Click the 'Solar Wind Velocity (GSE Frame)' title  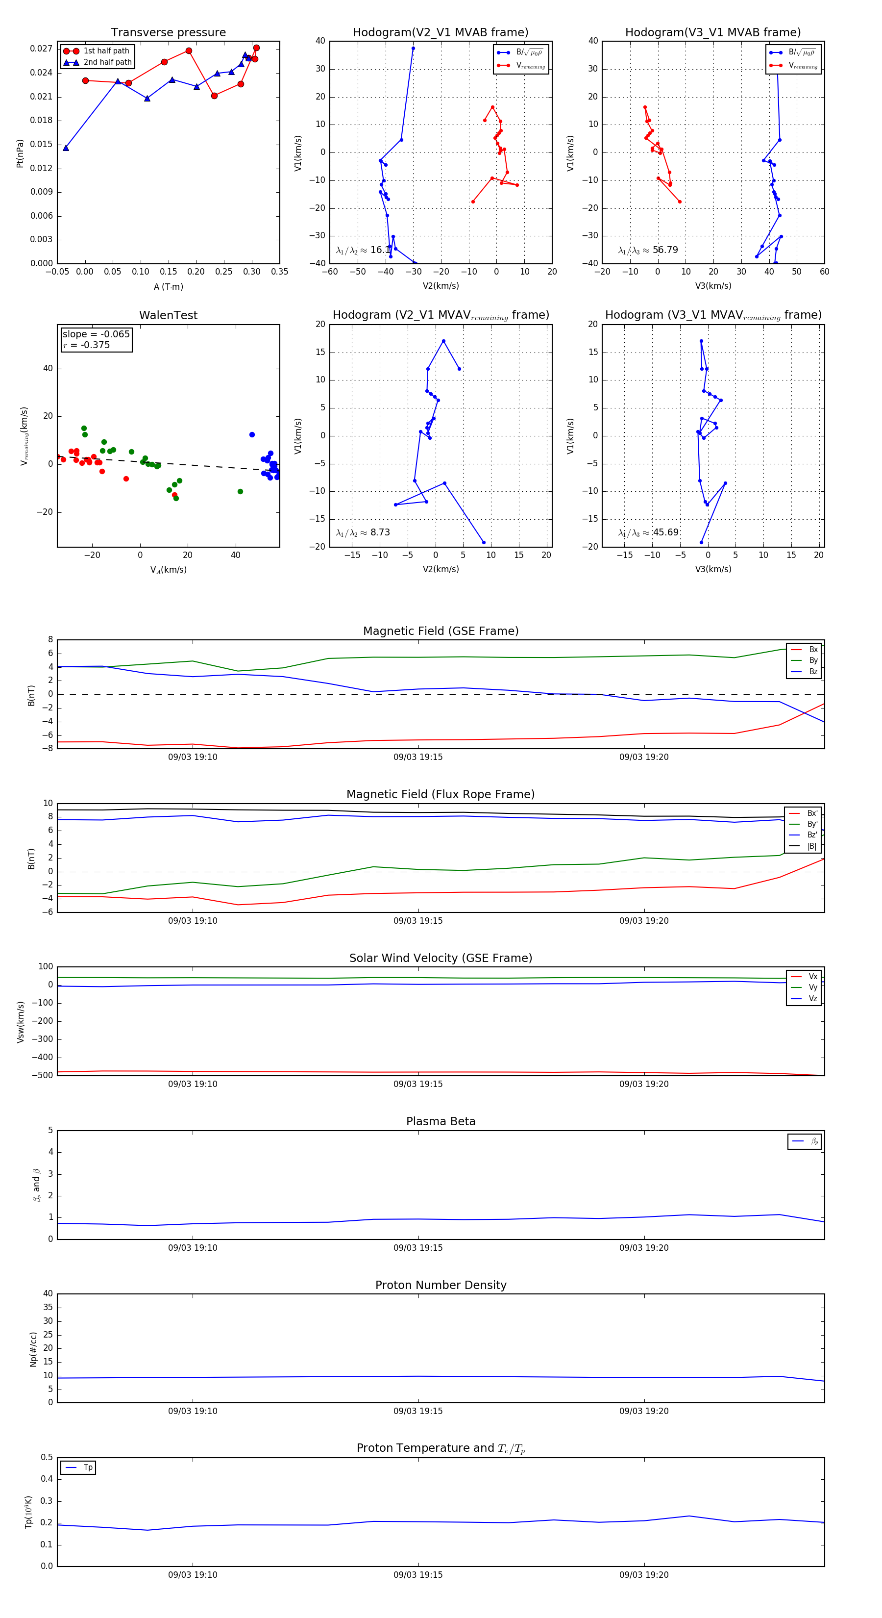click(x=441, y=958)
